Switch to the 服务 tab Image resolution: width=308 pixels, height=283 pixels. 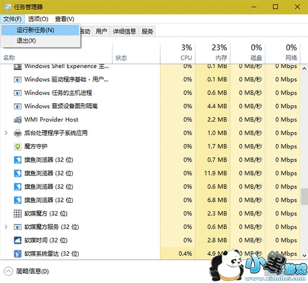point(147,31)
